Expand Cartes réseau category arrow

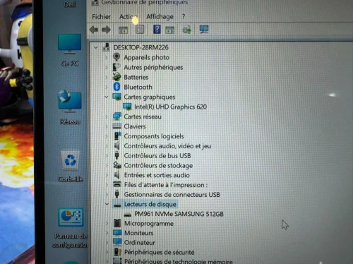[x=107, y=116]
